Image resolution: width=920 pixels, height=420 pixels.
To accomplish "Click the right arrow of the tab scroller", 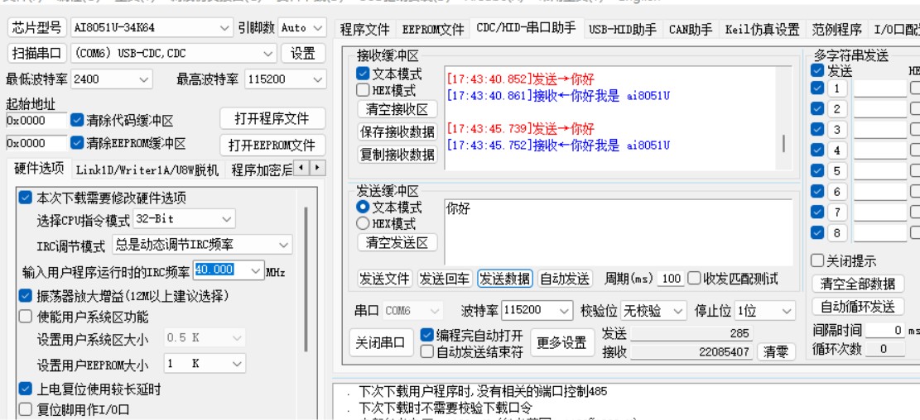I will point(317,168).
